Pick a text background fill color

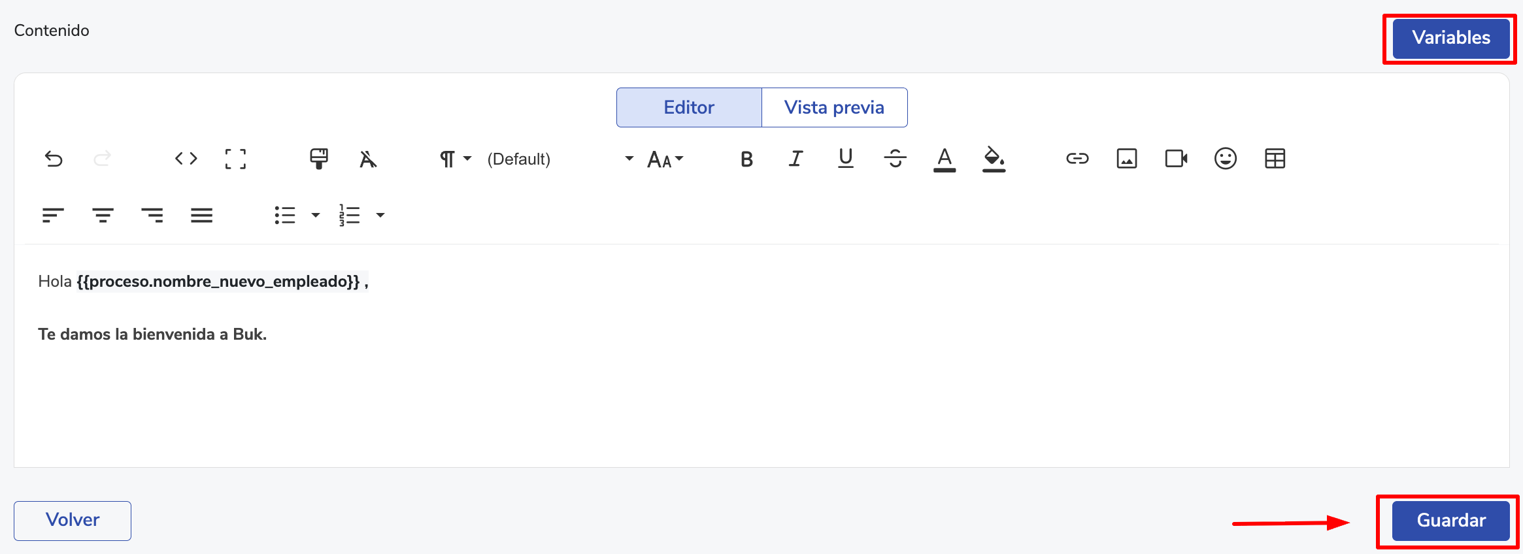coord(994,159)
